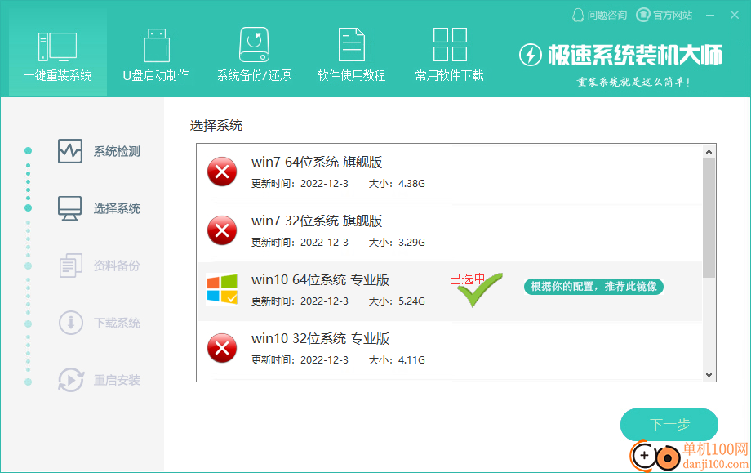Click the 选择系统 heading text
The image size is (751, 473).
[x=216, y=126]
